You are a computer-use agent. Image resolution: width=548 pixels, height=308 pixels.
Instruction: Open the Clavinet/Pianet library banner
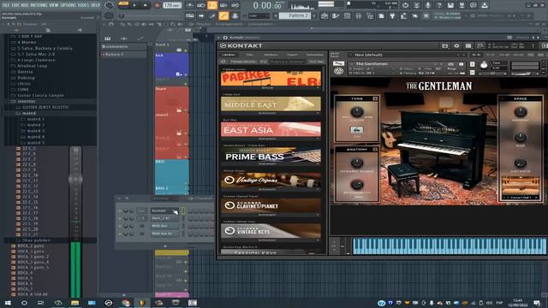pos(271,205)
